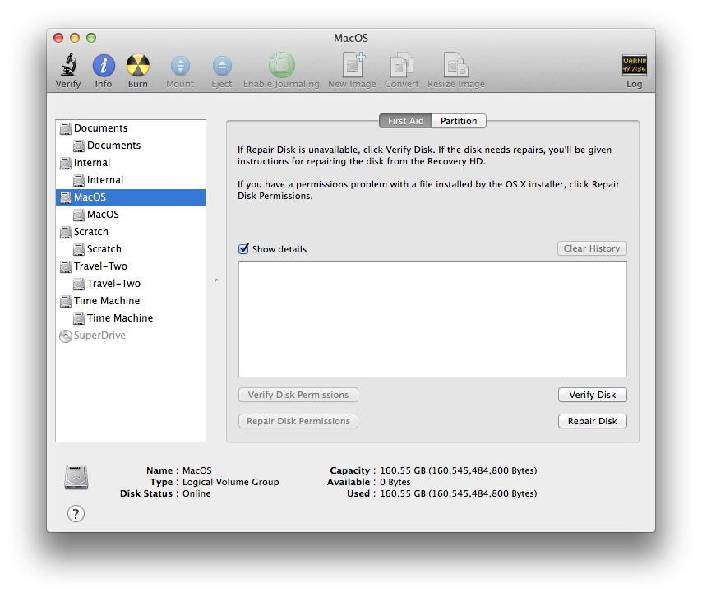Switch to the Partition tab
Image resolution: width=702 pixels, height=597 pixels.
[459, 121]
